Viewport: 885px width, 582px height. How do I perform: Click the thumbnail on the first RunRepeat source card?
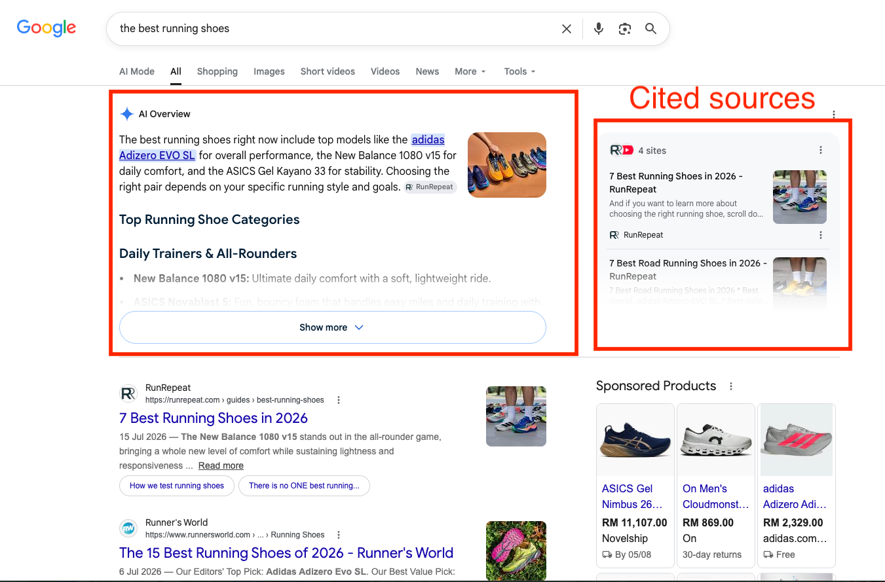(800, 197)
